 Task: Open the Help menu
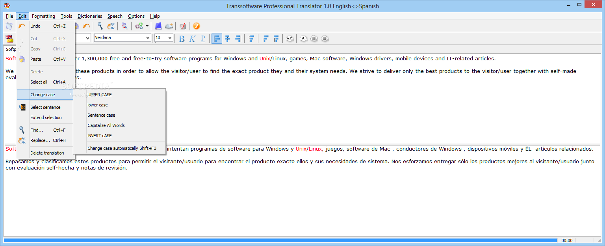click(155, 16)
